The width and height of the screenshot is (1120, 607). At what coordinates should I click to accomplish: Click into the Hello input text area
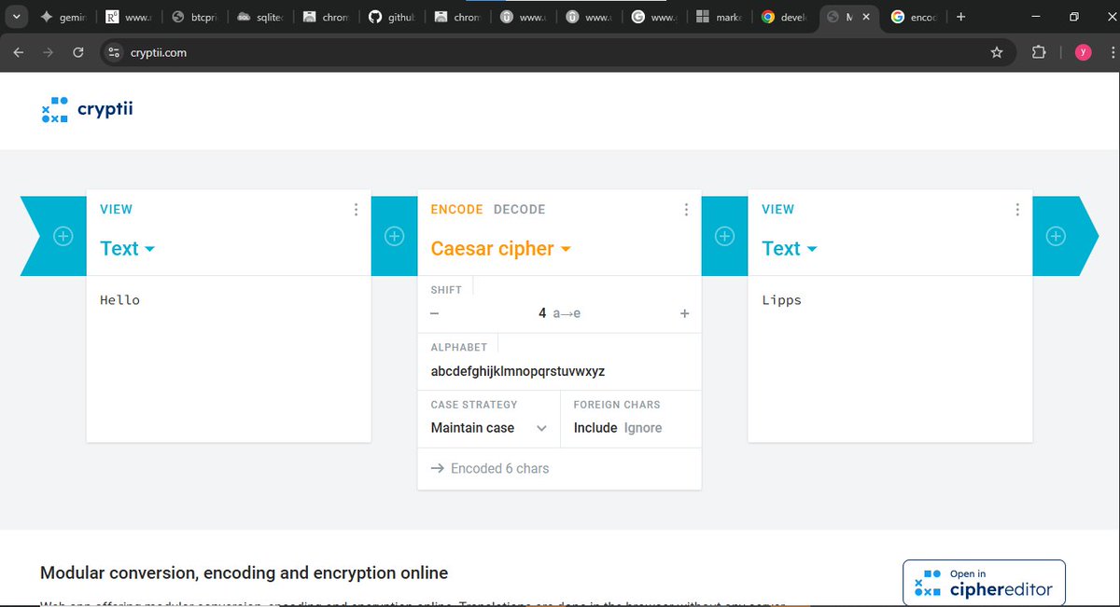click(229, 358)
